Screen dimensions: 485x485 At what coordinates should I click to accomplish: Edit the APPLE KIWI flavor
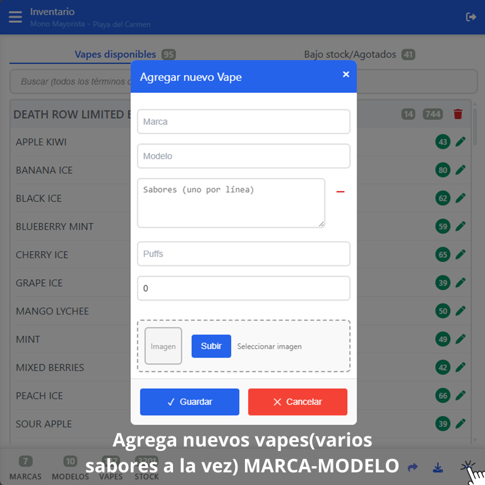[460, 142]
